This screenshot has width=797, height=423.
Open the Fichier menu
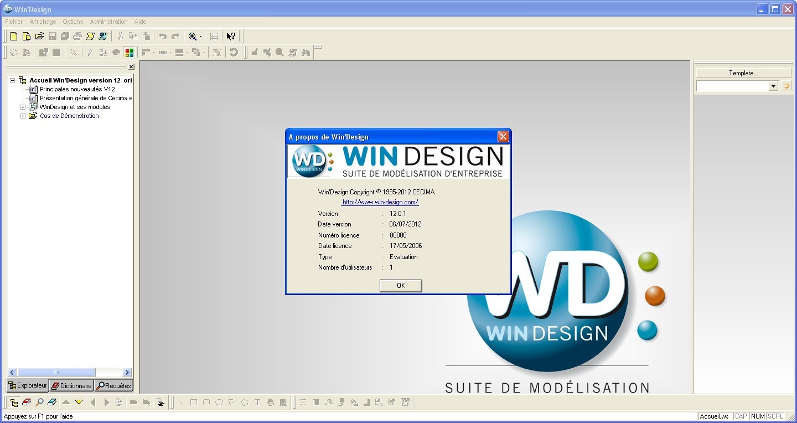point(14,22)
